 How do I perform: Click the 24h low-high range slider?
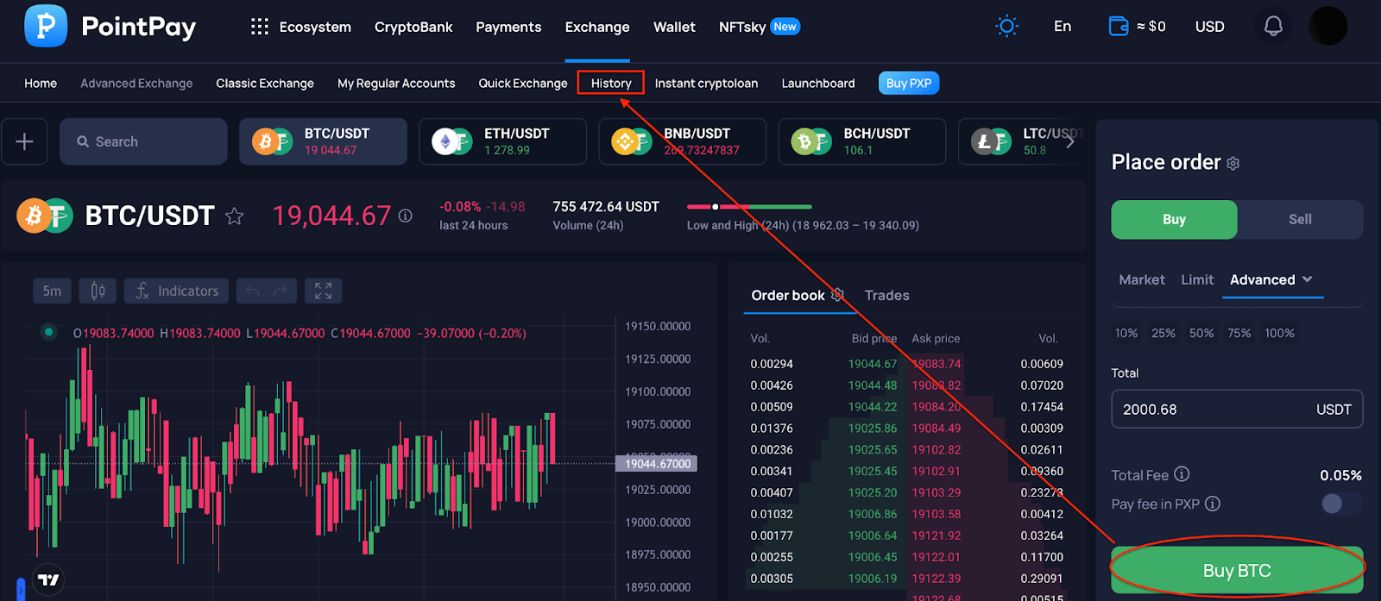pyautogui.click(x=749, y=207)
